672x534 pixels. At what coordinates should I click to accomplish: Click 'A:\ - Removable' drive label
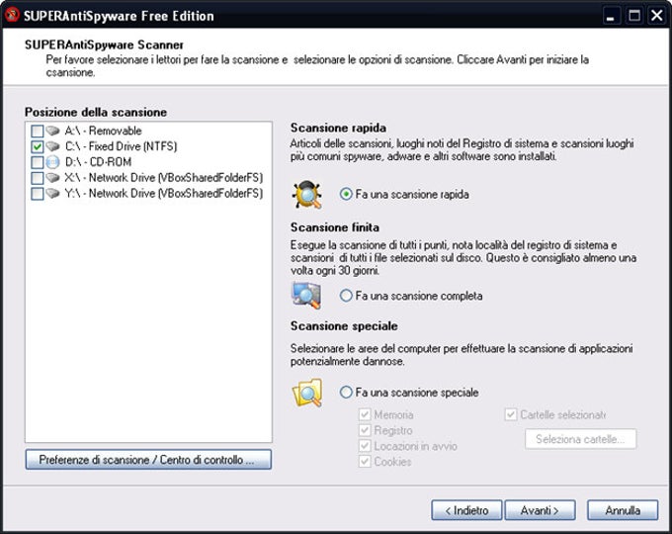tap(104, 131)
